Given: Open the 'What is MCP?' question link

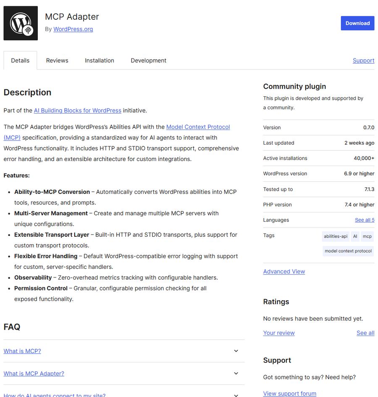Looking at the screenshot, I should pos(22,351).
